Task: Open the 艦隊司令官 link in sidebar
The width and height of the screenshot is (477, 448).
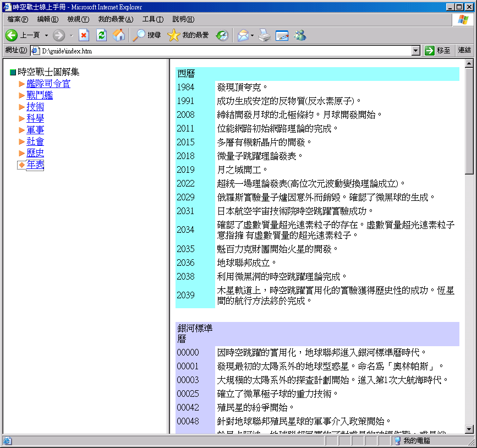Action: pos(48,84)
